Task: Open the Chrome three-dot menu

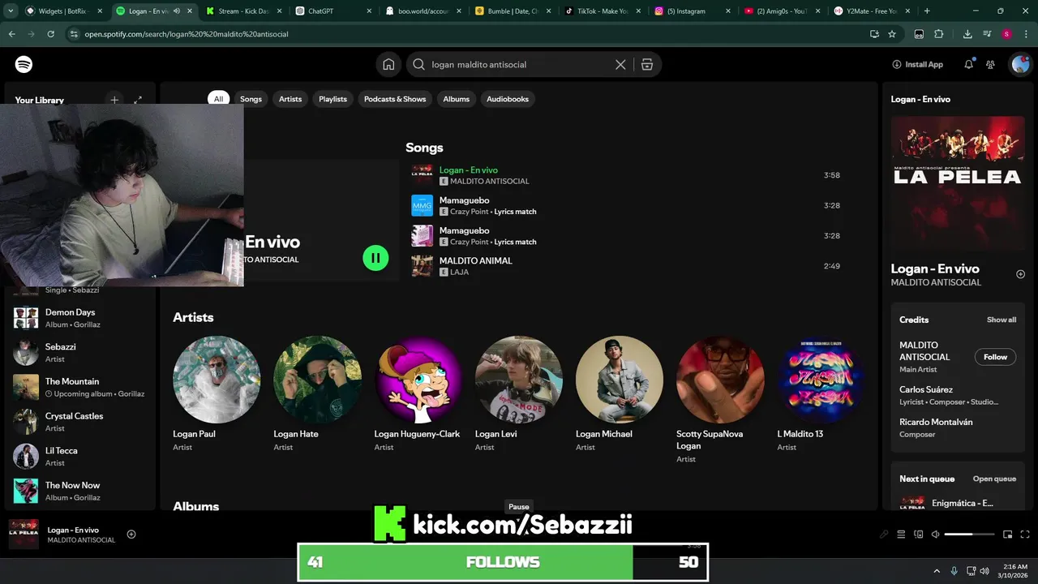Action: [x=1026, y=34]
